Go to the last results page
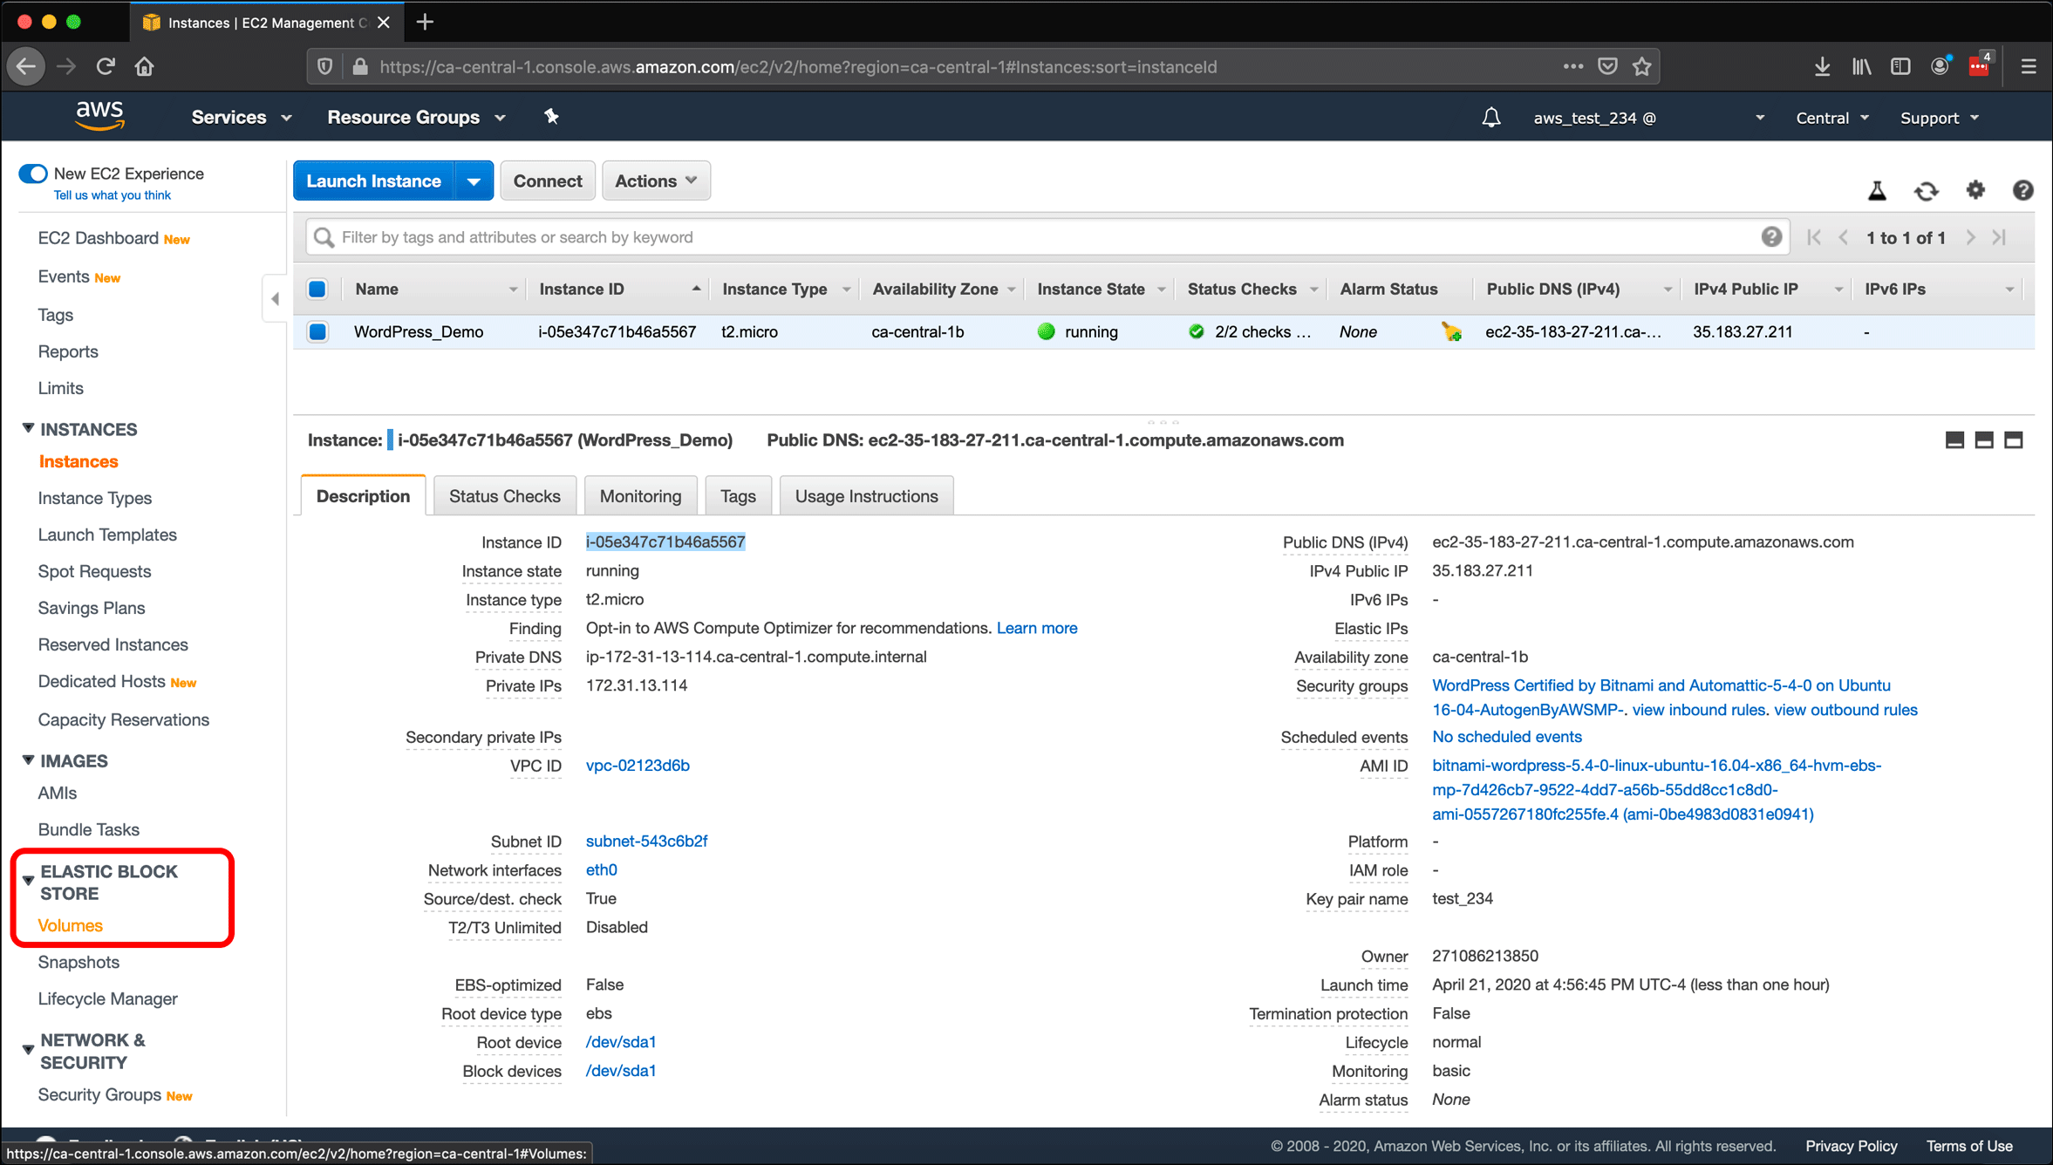 tap(1999, 237)
